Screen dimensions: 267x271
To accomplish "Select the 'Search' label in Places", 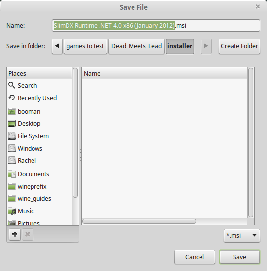I will pos(28,85).
